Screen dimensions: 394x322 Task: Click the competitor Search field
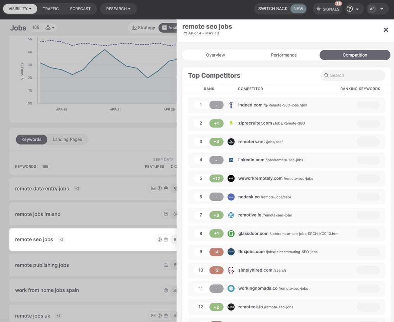(x=353, y=75)
